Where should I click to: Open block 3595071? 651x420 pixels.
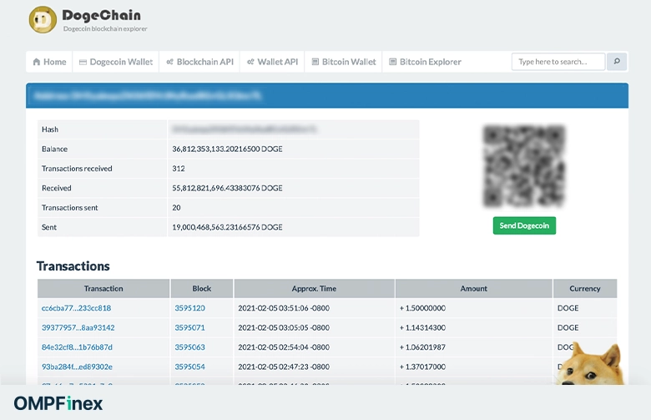(x=189, y=328)
